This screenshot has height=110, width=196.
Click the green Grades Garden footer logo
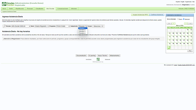pyautogui.click(x=98, y=59)
